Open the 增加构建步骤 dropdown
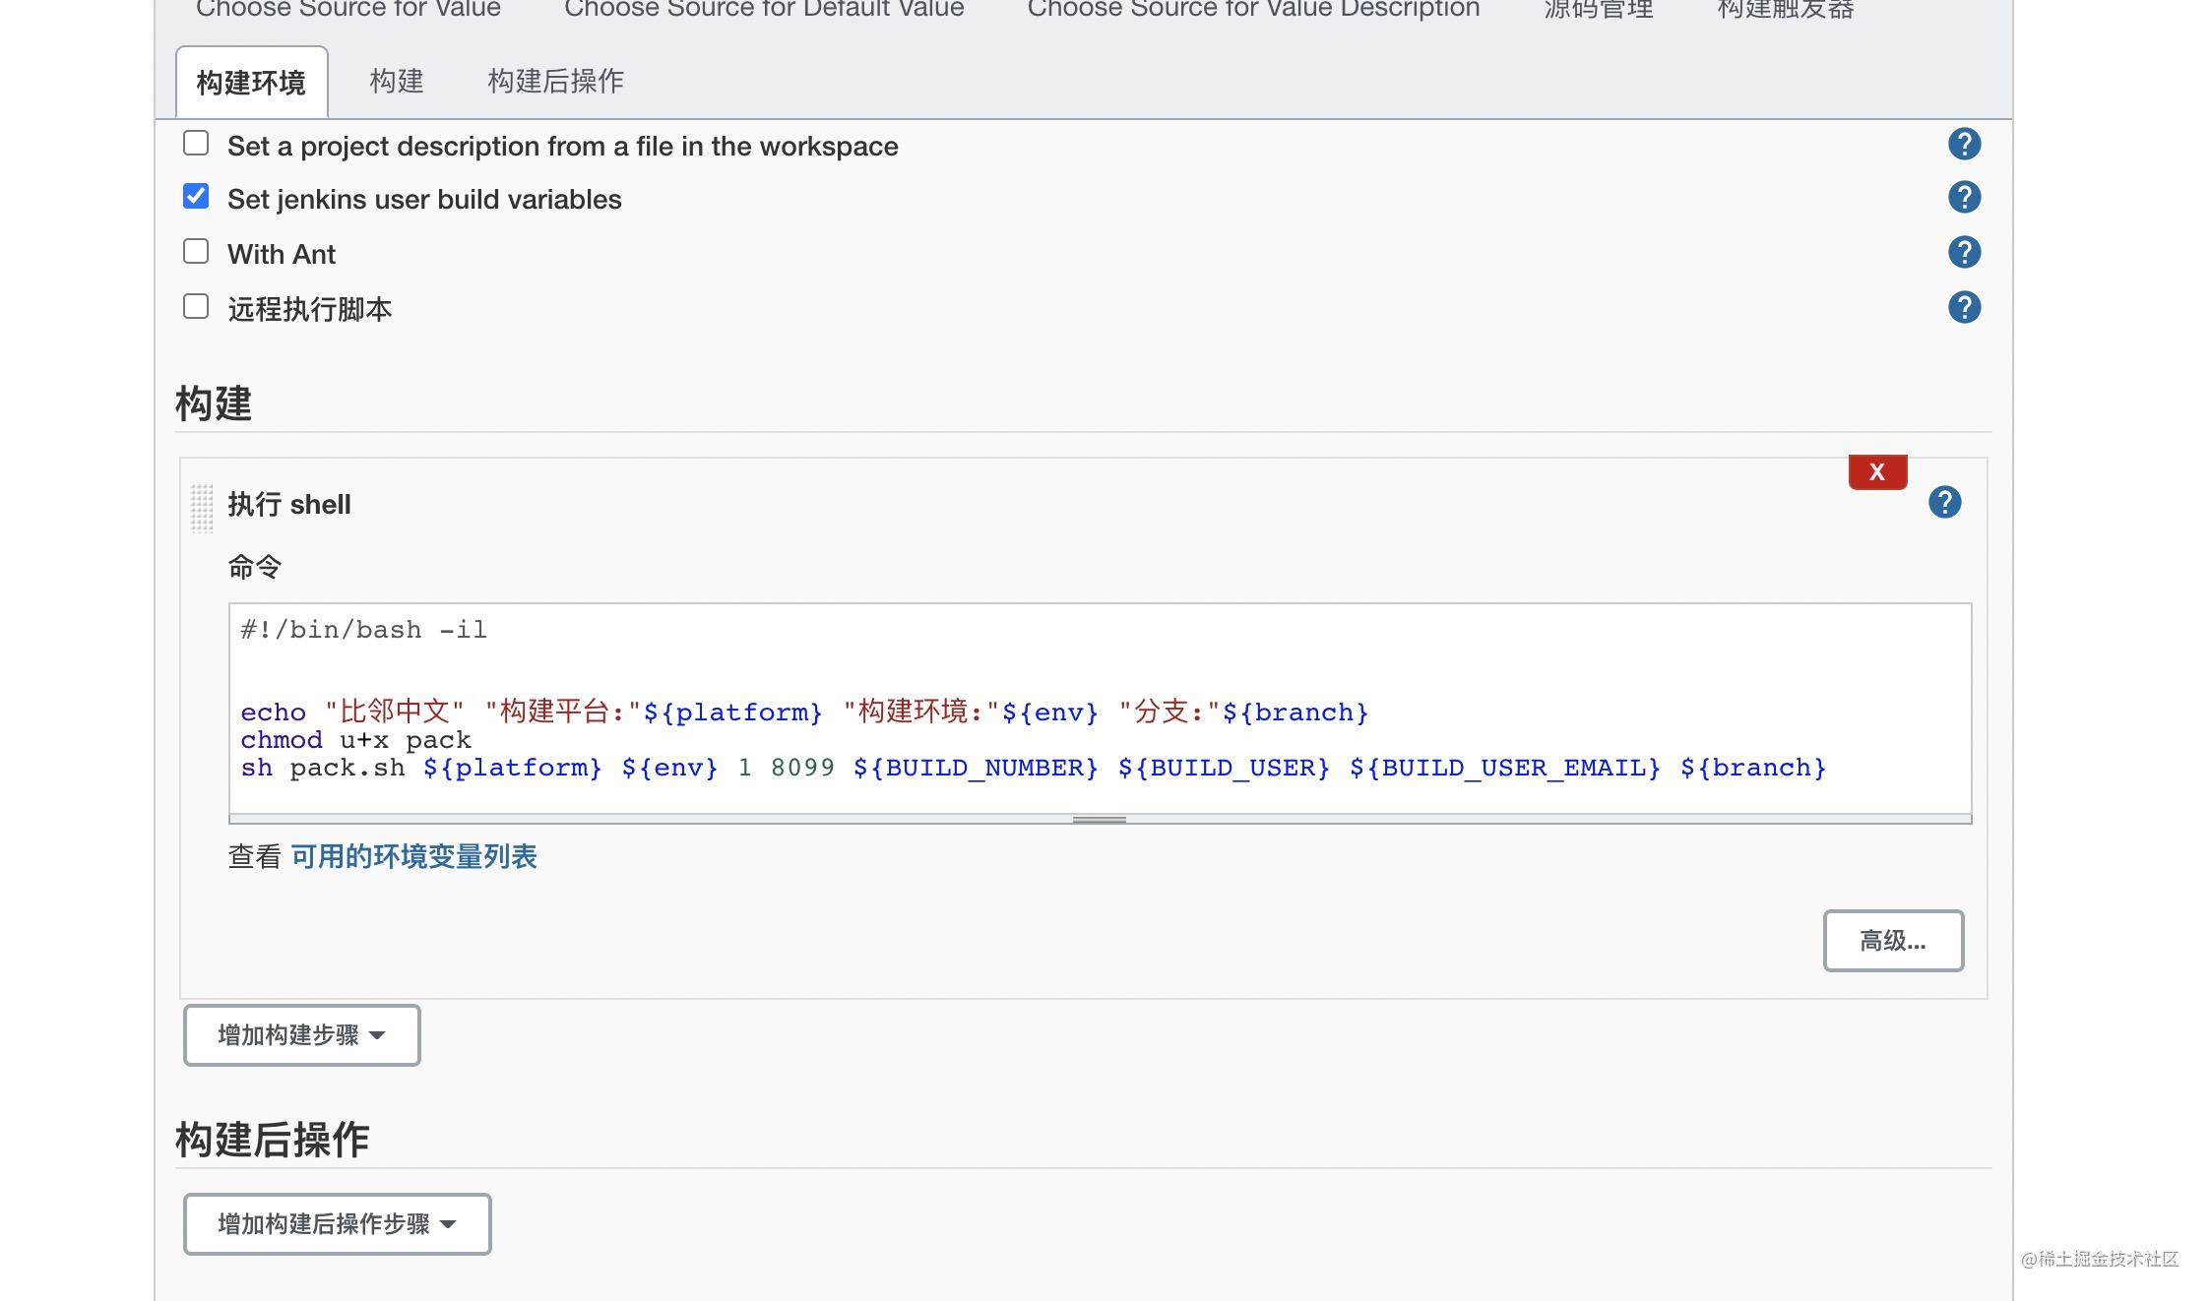This screenshot has width=2211, height=1301. point(302,1035)
